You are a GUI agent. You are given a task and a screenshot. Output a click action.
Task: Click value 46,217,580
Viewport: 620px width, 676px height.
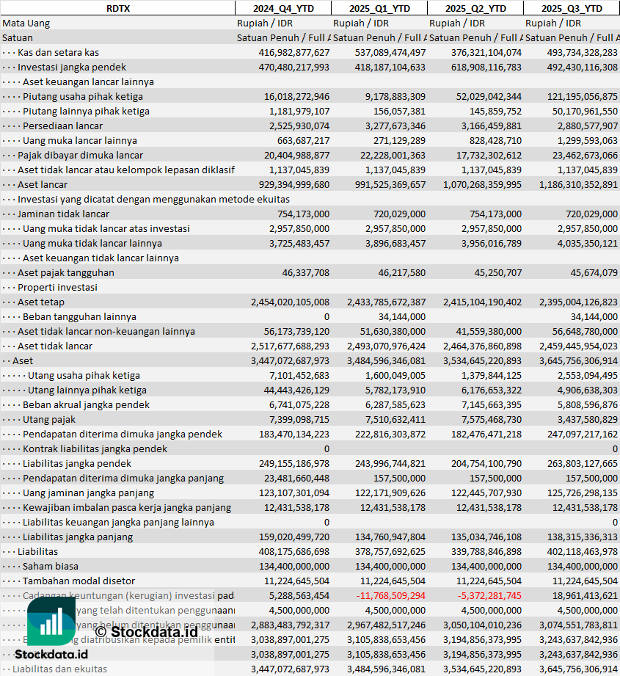click(402, 272)
